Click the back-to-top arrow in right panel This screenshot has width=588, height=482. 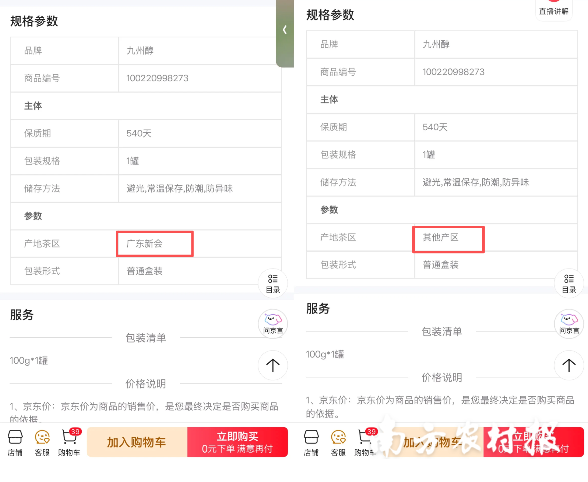click(569, 365)
